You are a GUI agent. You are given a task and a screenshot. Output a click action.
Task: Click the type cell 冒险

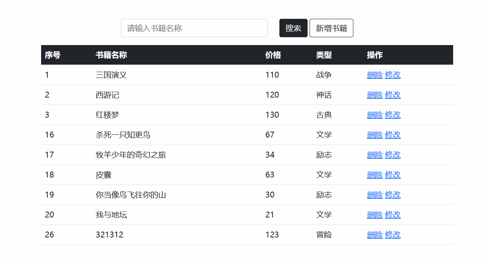[324, 235]
